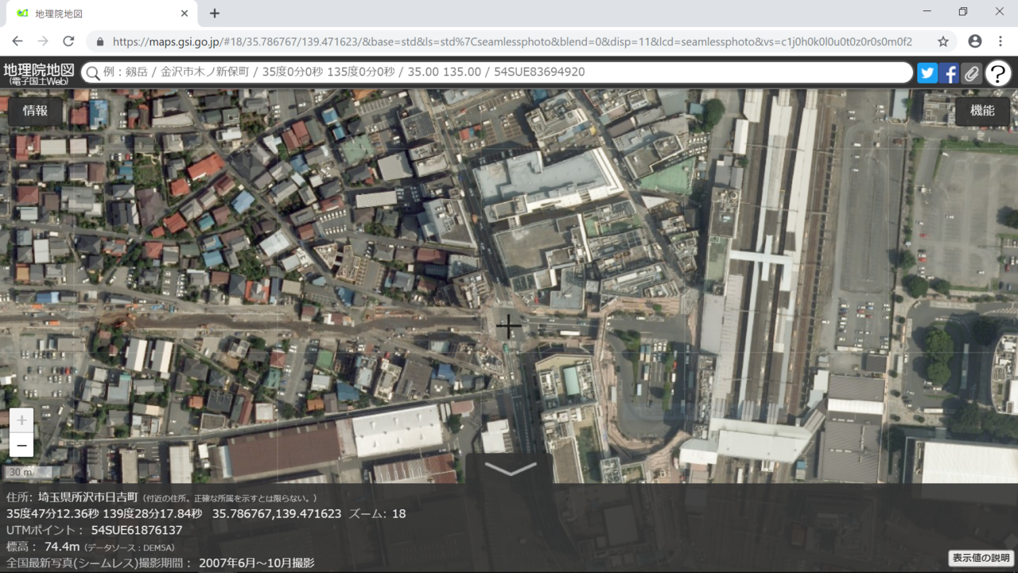
Task: Reload the page
Action: [68, 41]
